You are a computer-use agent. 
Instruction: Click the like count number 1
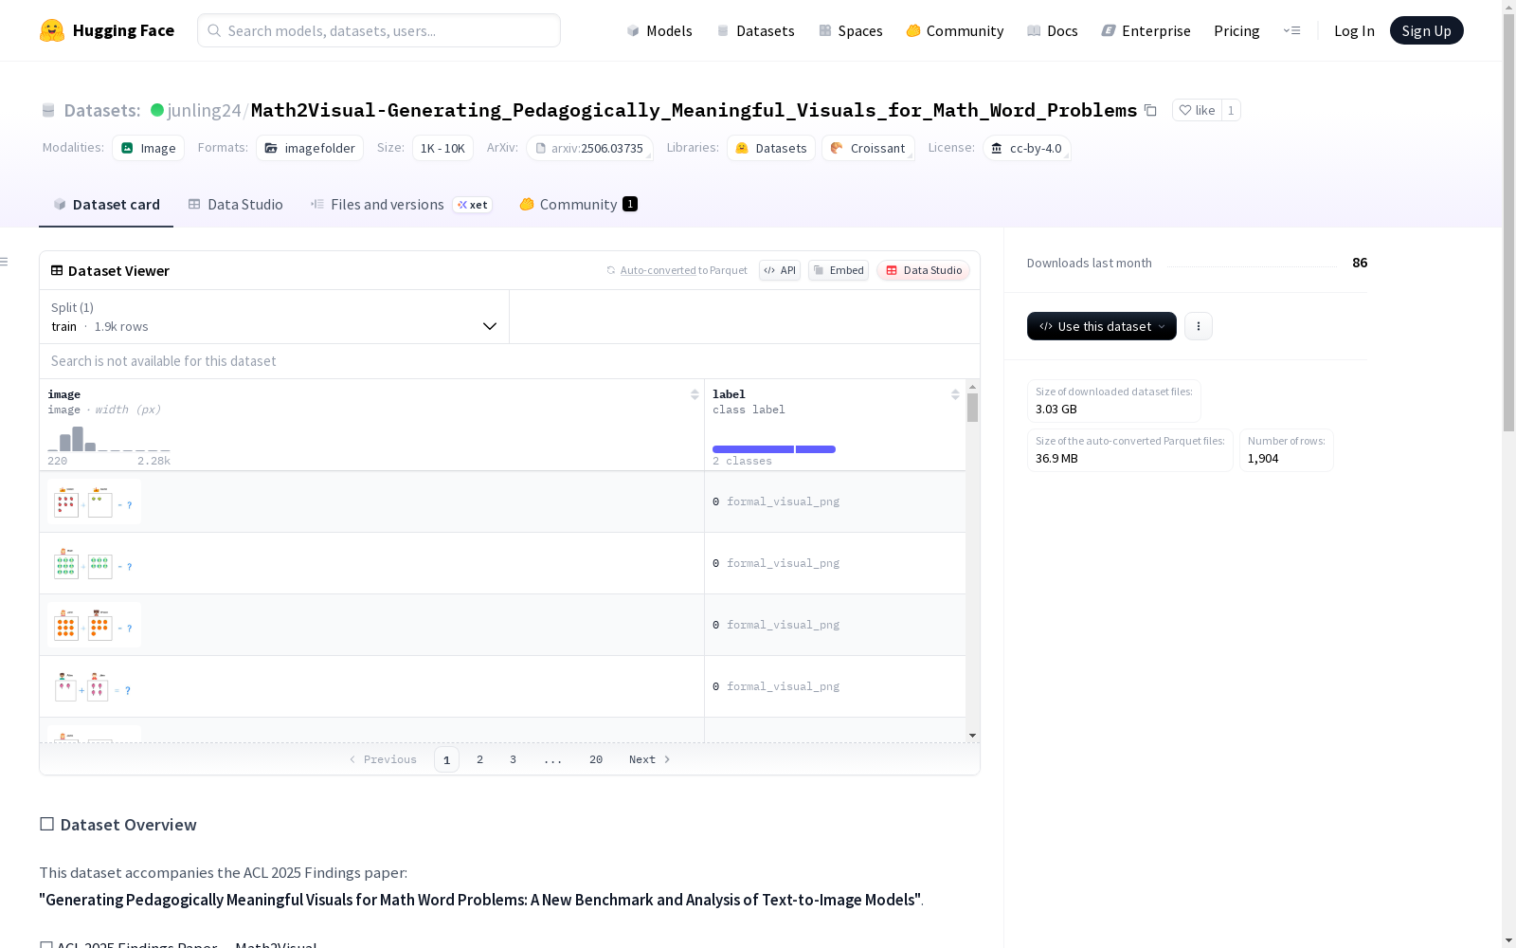coord(1231,110)
